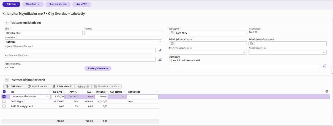Image resolution: width=333 pixels, height=126 pixels.
Task: Click Kopioi viennit button
Action: (37, 86)
